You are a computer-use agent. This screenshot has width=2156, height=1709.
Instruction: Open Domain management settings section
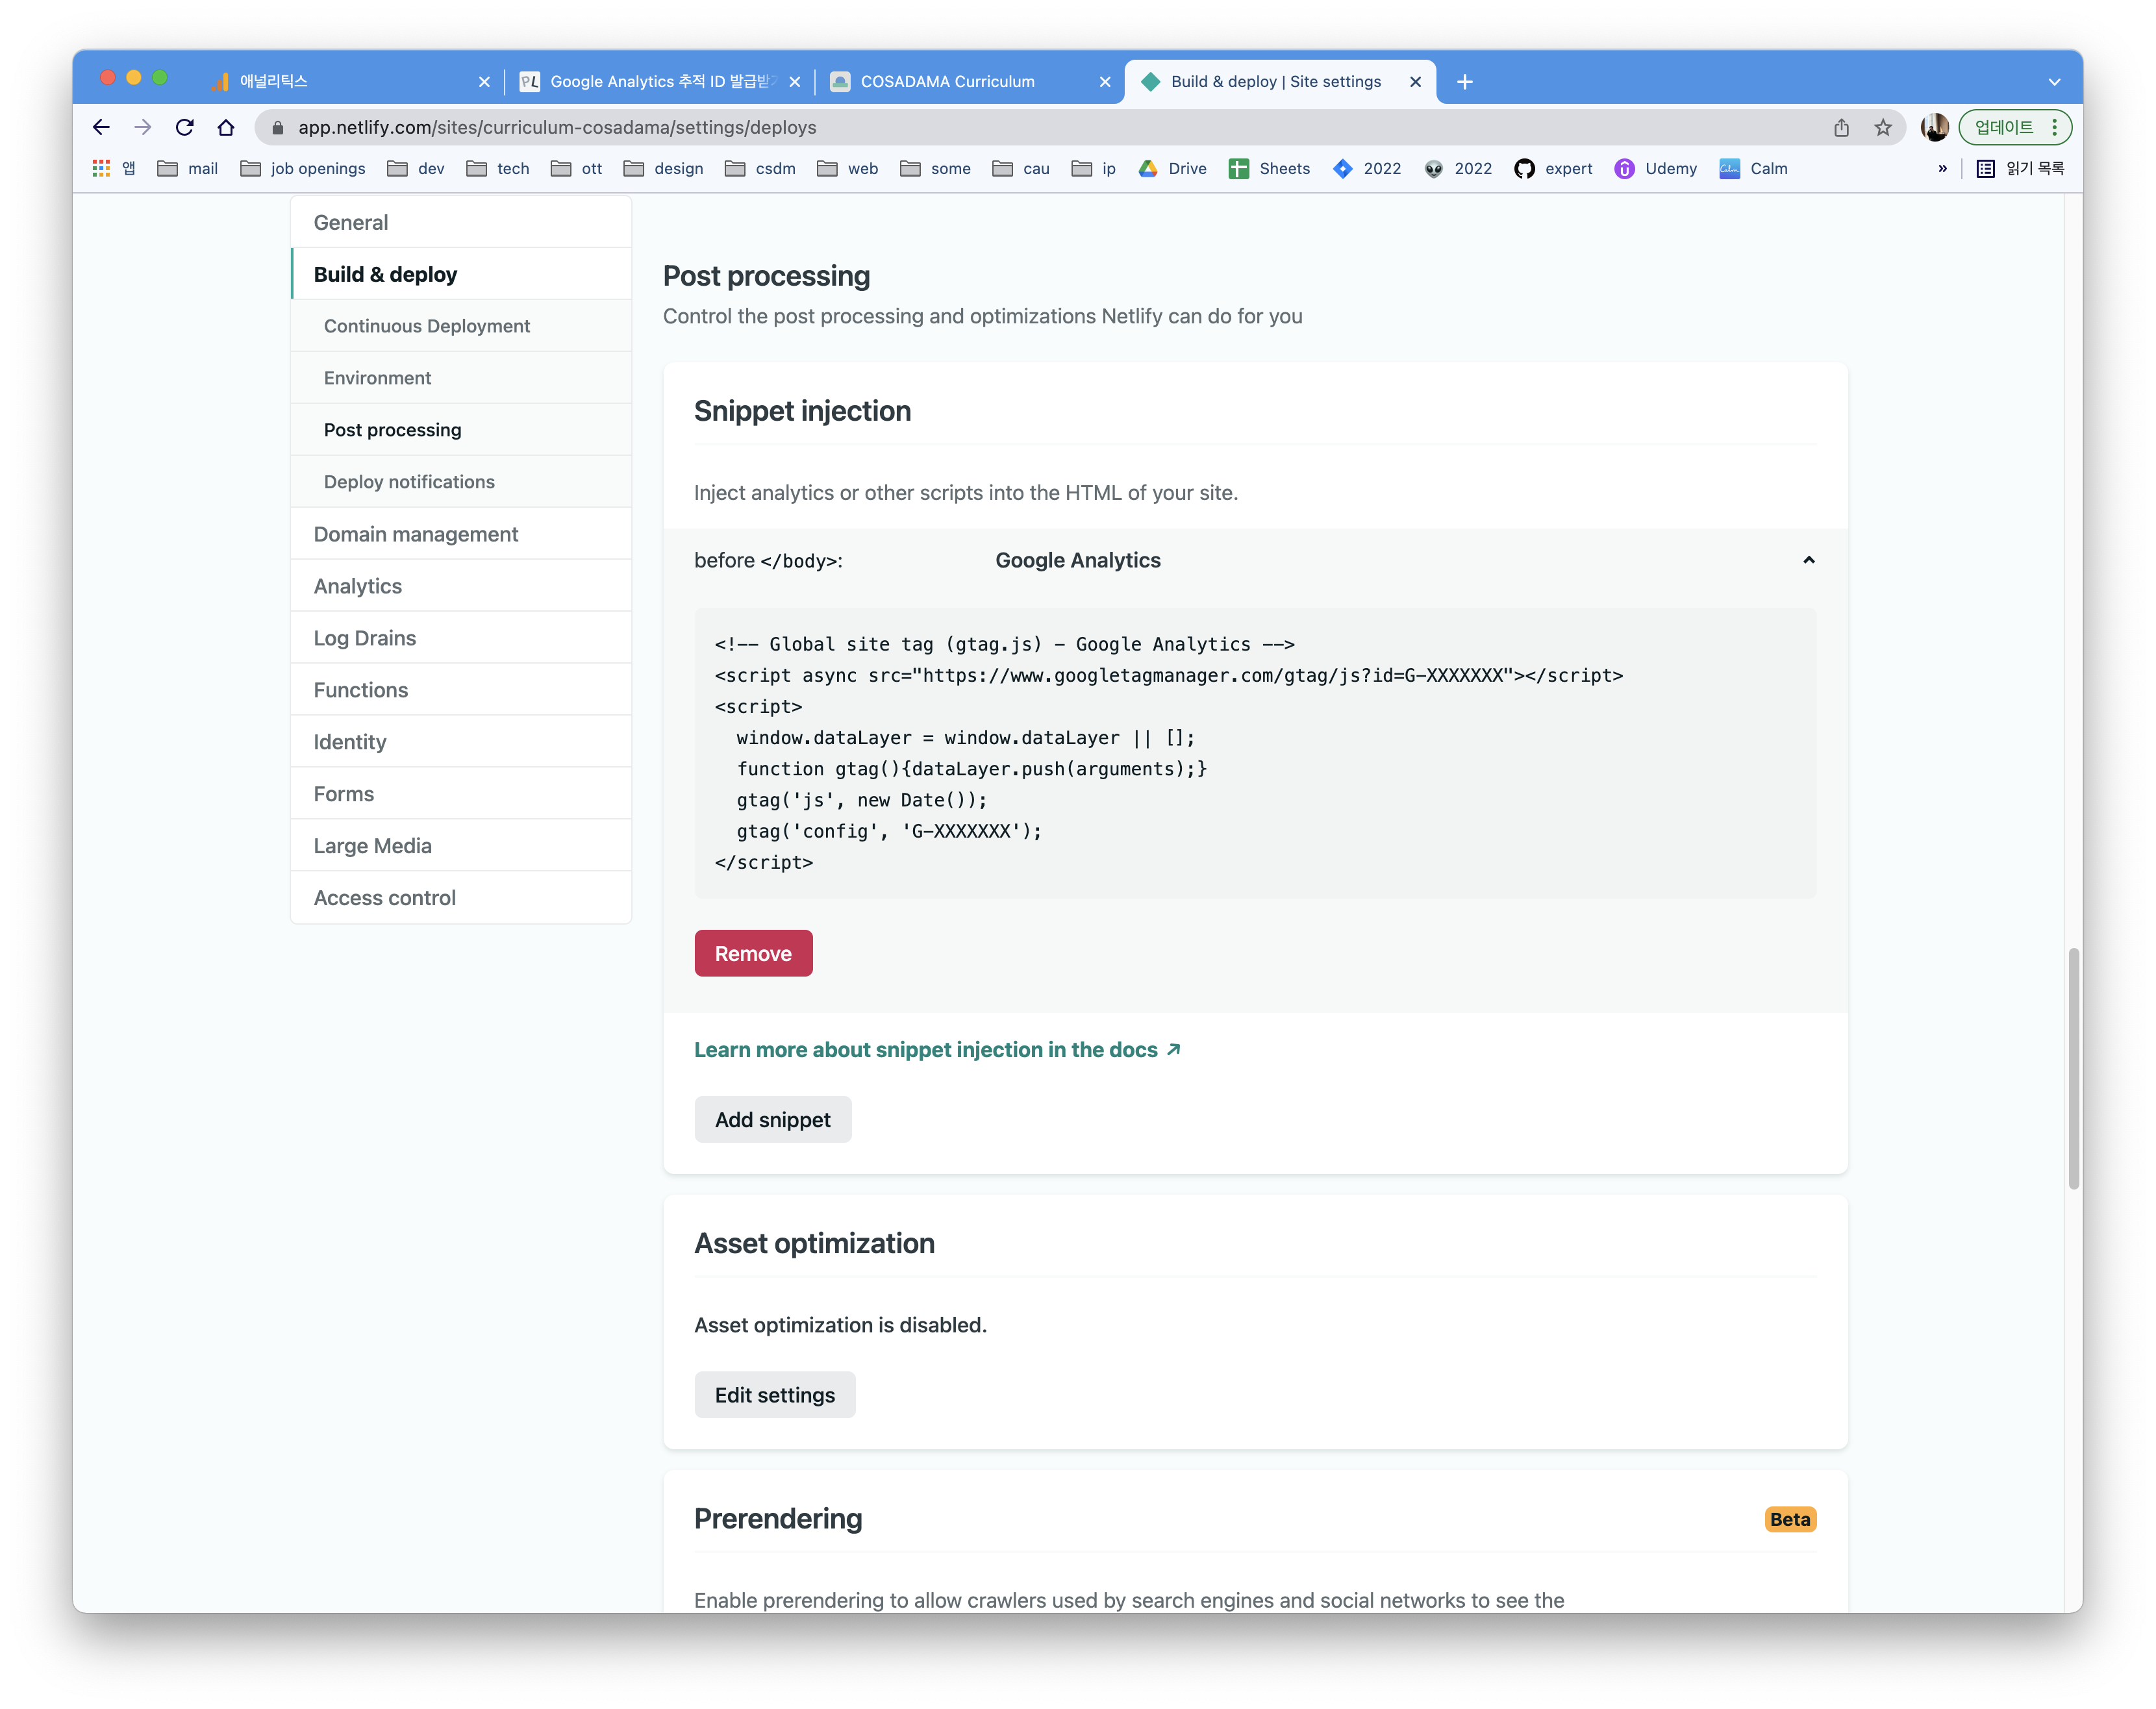pos(416,534)
